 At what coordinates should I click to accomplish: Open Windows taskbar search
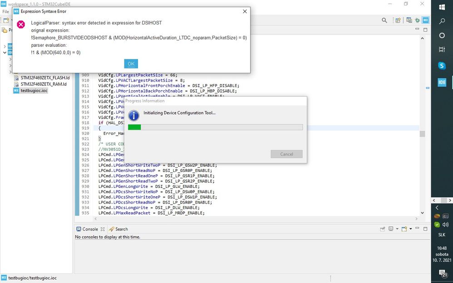click(x=442, y=21)
